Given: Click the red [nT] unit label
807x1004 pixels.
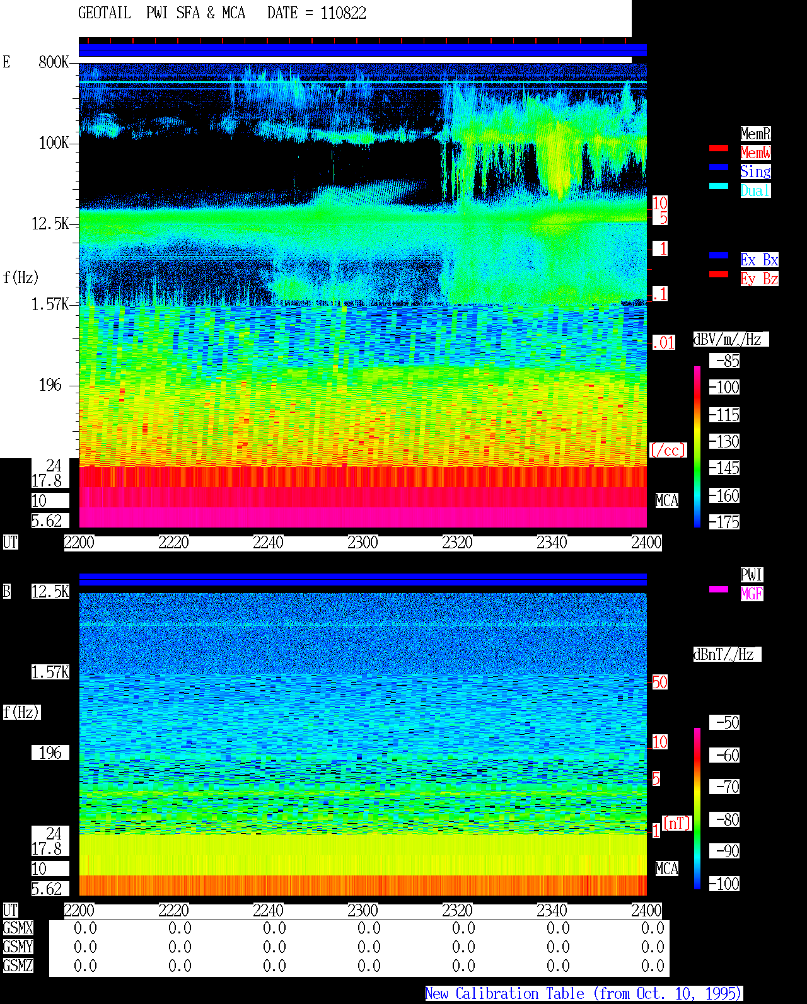Looking at the screenshot, I should 677,823.
